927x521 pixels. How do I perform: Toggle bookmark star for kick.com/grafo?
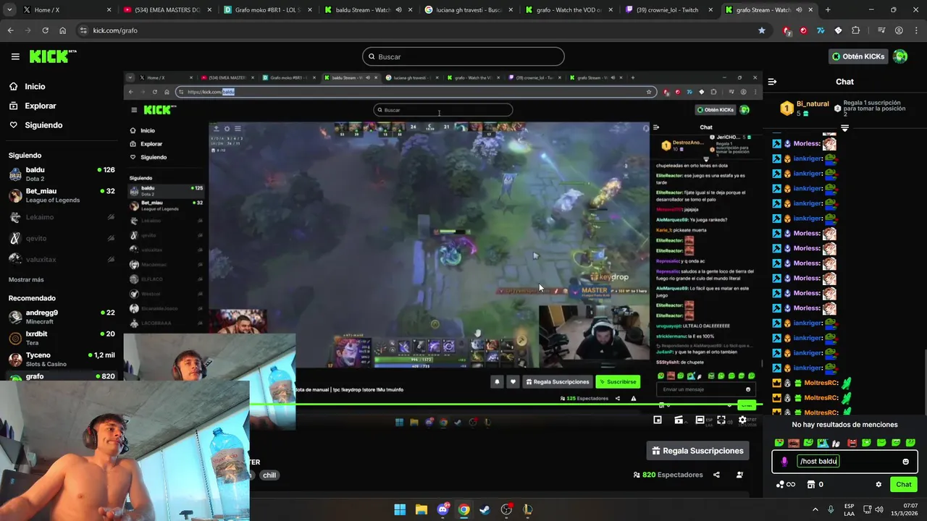point(761,30)
